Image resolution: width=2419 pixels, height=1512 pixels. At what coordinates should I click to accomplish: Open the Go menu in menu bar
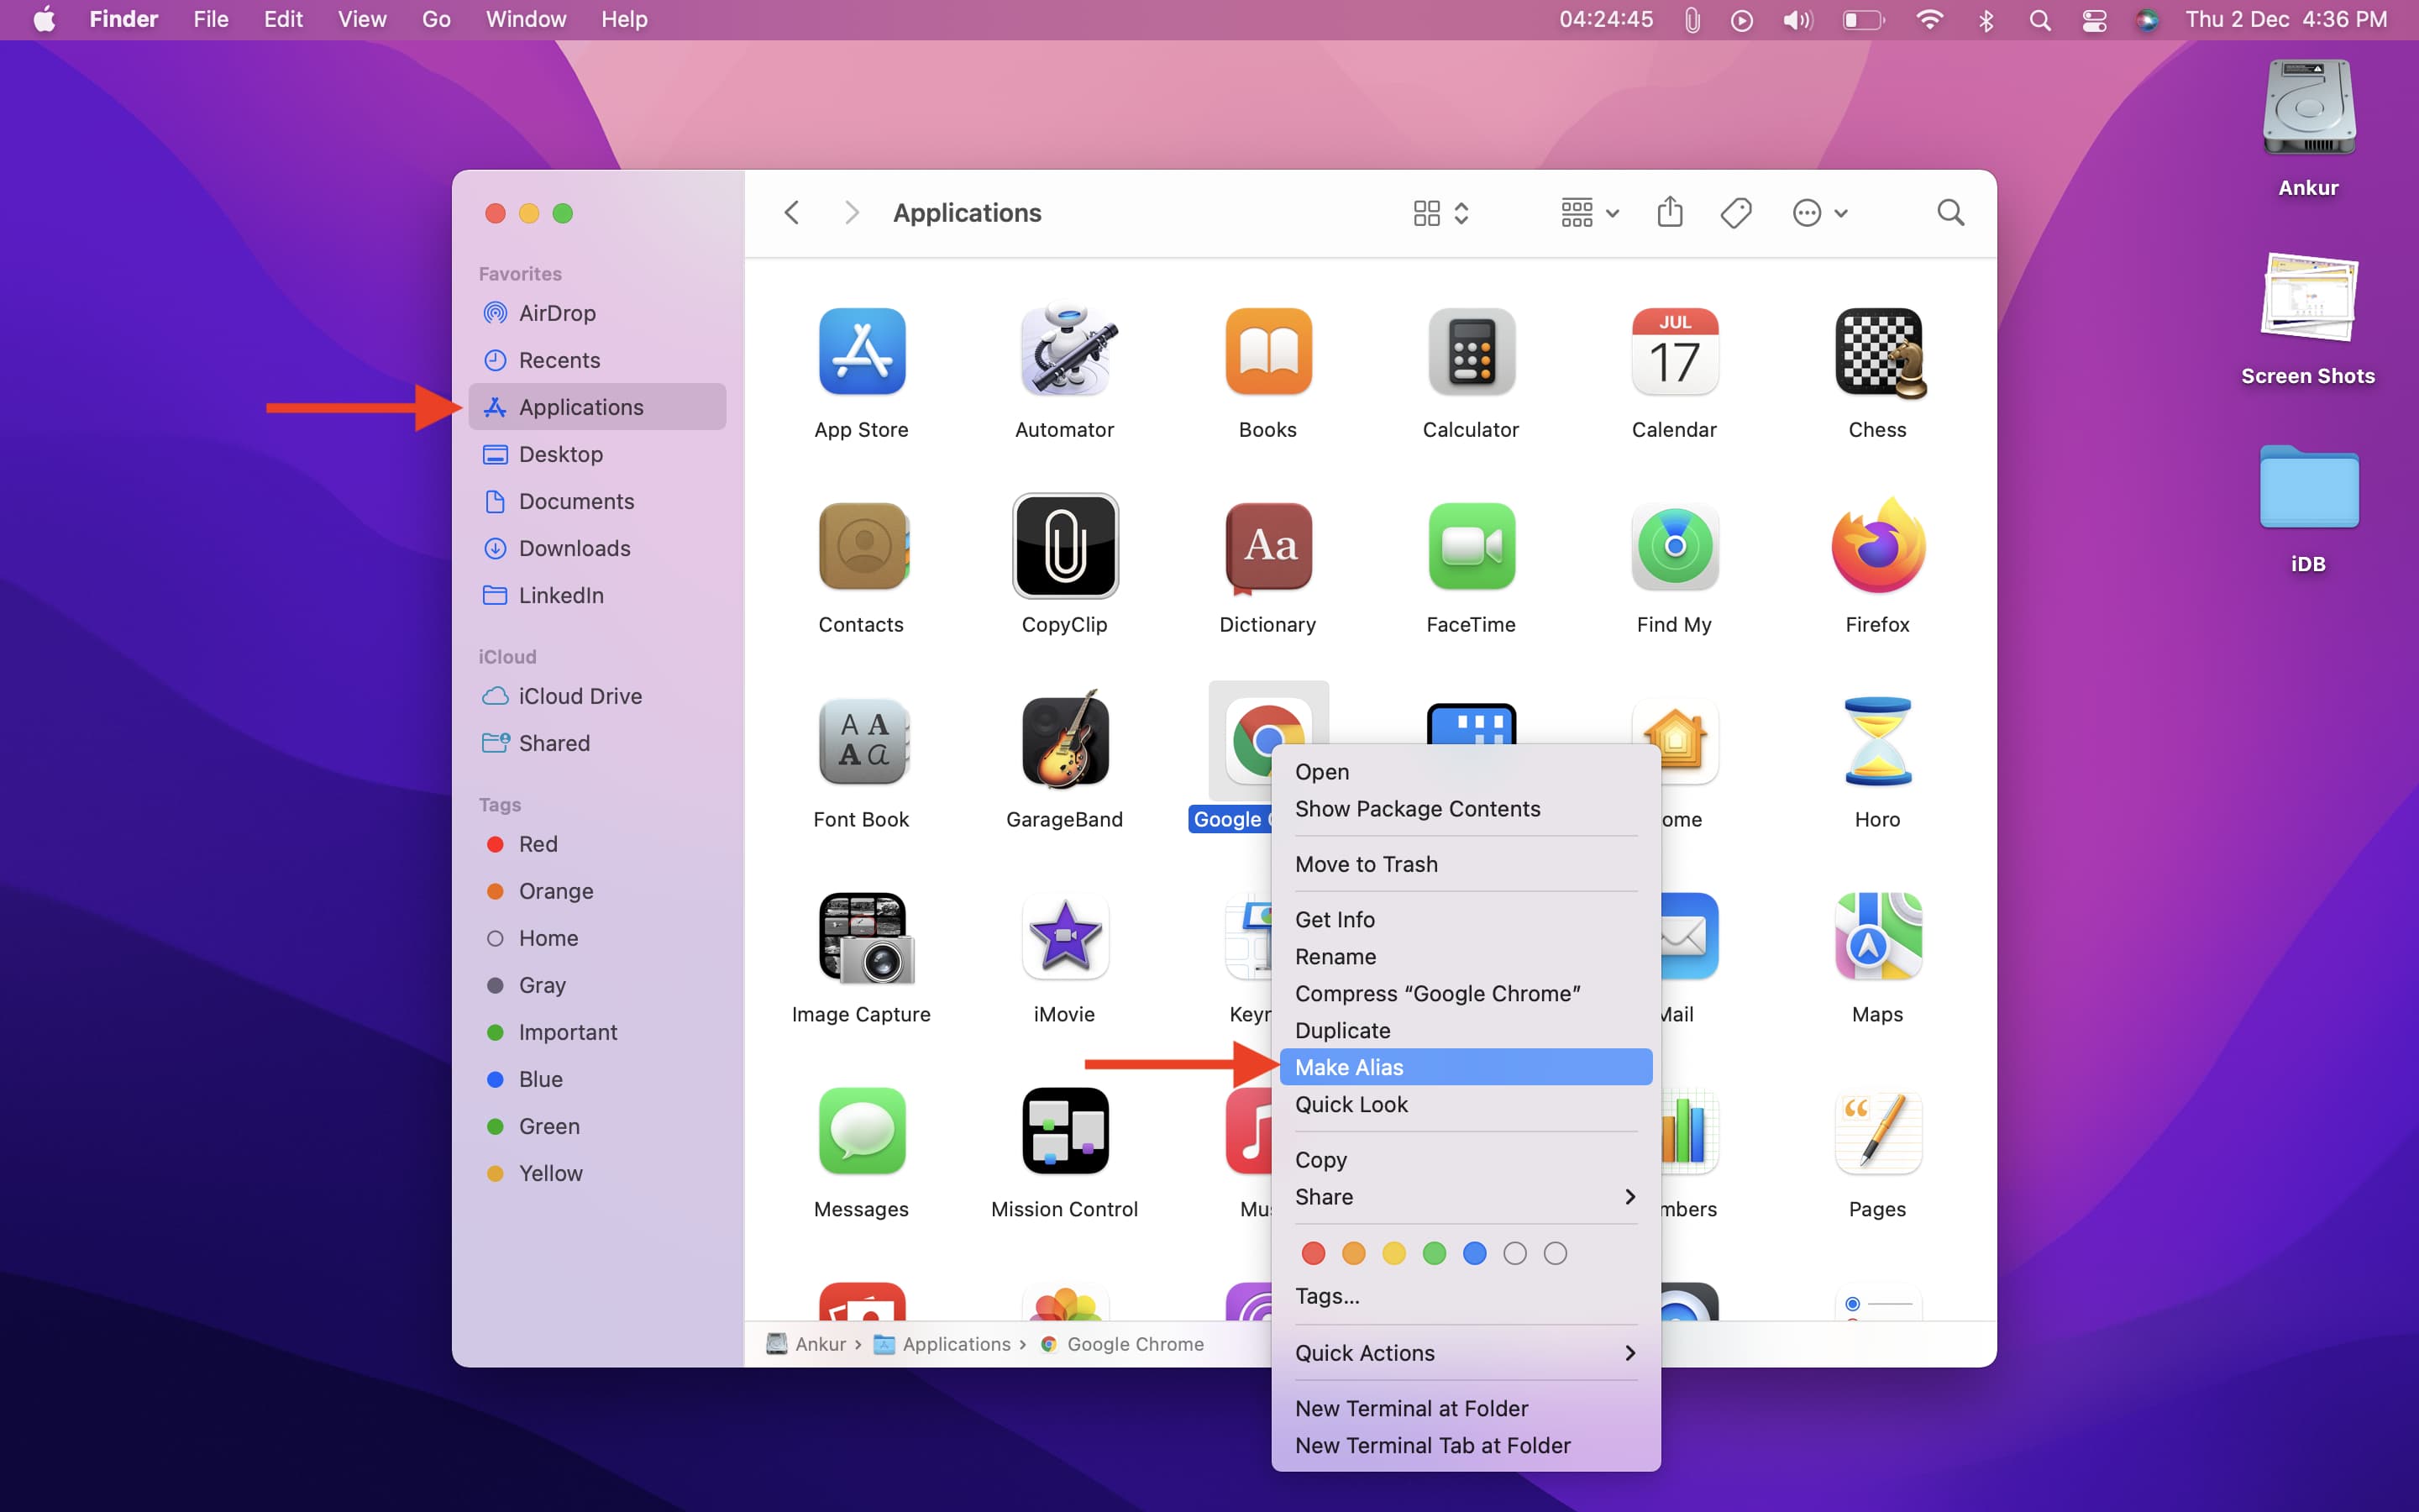(436, 19)
